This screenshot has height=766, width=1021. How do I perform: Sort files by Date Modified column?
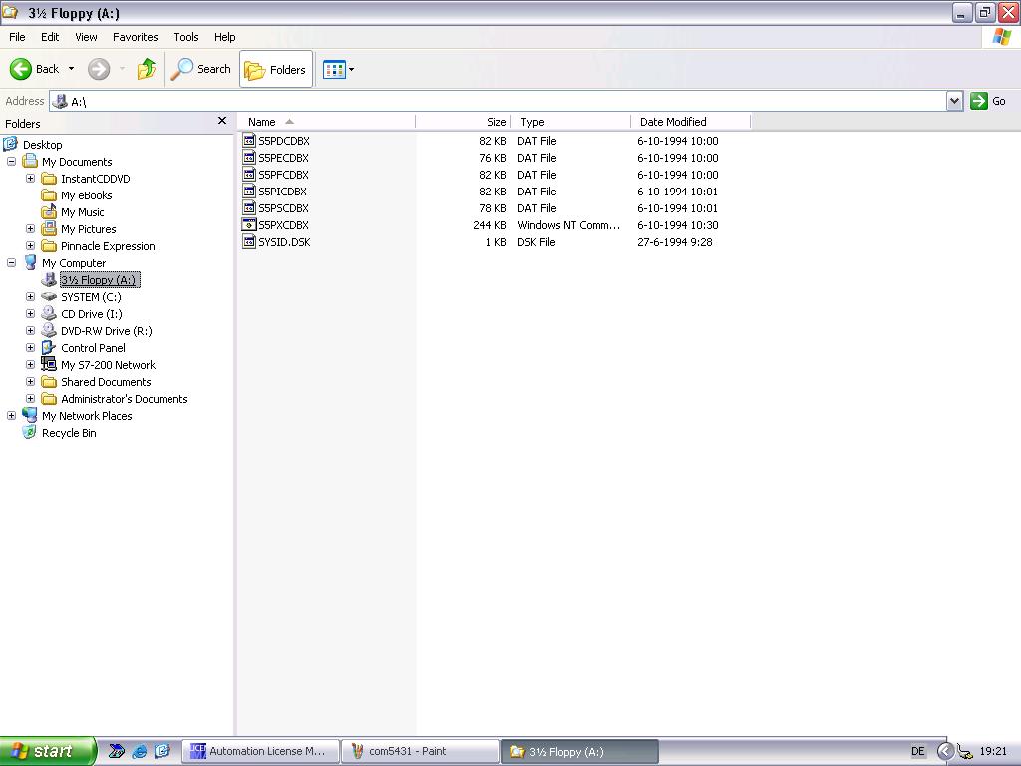point(673,122)
